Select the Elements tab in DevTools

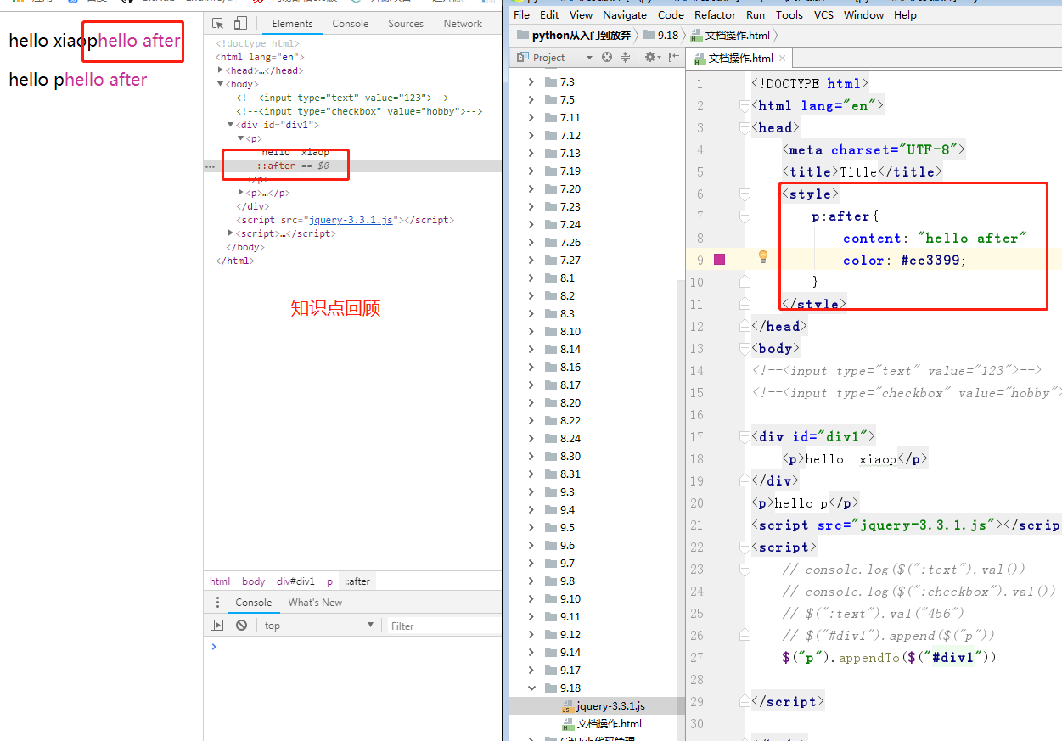292,24
